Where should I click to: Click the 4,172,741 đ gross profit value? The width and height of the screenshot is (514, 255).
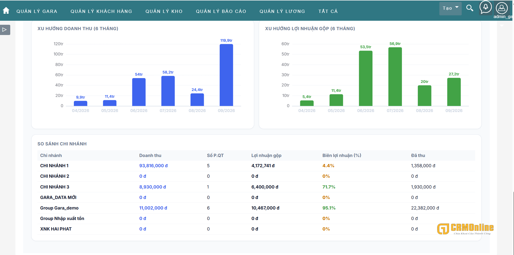click(x=263, y=166)
